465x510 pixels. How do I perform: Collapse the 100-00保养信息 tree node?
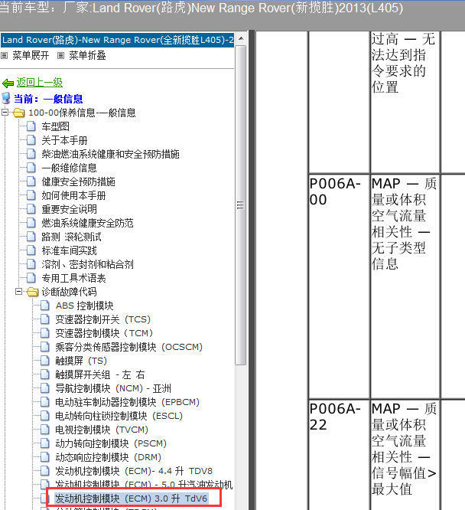pyautogui.click(x=5, y=113)
